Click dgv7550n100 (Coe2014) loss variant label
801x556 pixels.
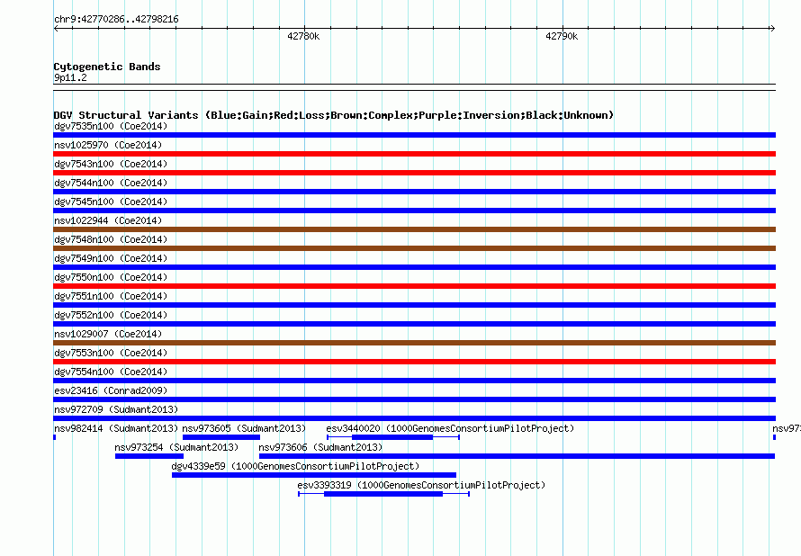coord(111,277)
